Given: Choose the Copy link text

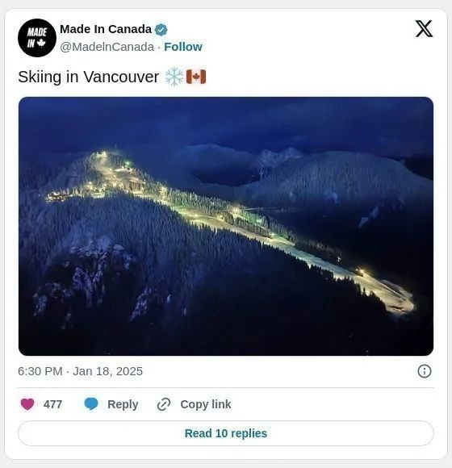Looking at the screenshot, I should [x=206, y=404].
